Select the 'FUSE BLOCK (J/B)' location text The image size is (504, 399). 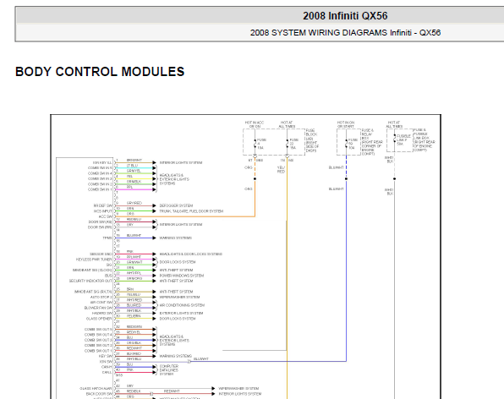coord(312,140)
